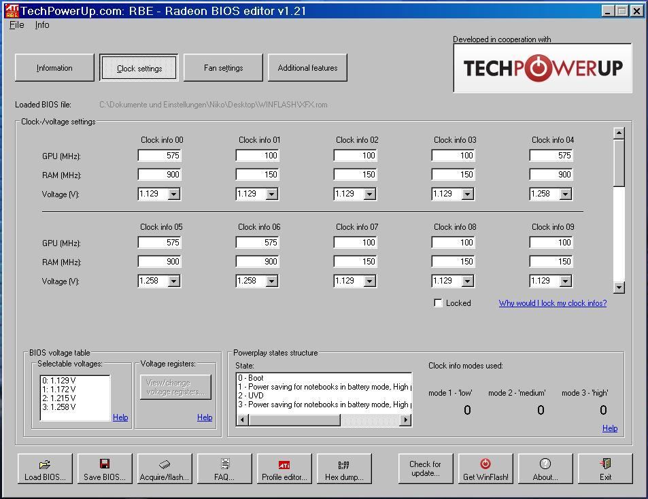Click State list scroll right arrow
The image size is (648, 499).
[x=406, y=420]
